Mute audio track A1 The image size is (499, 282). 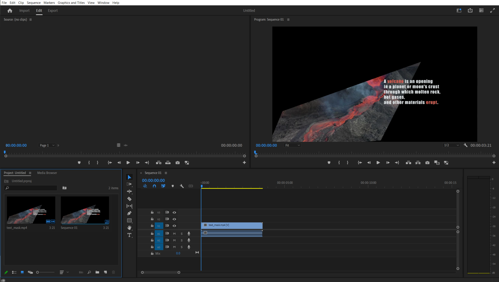[174, 233]
